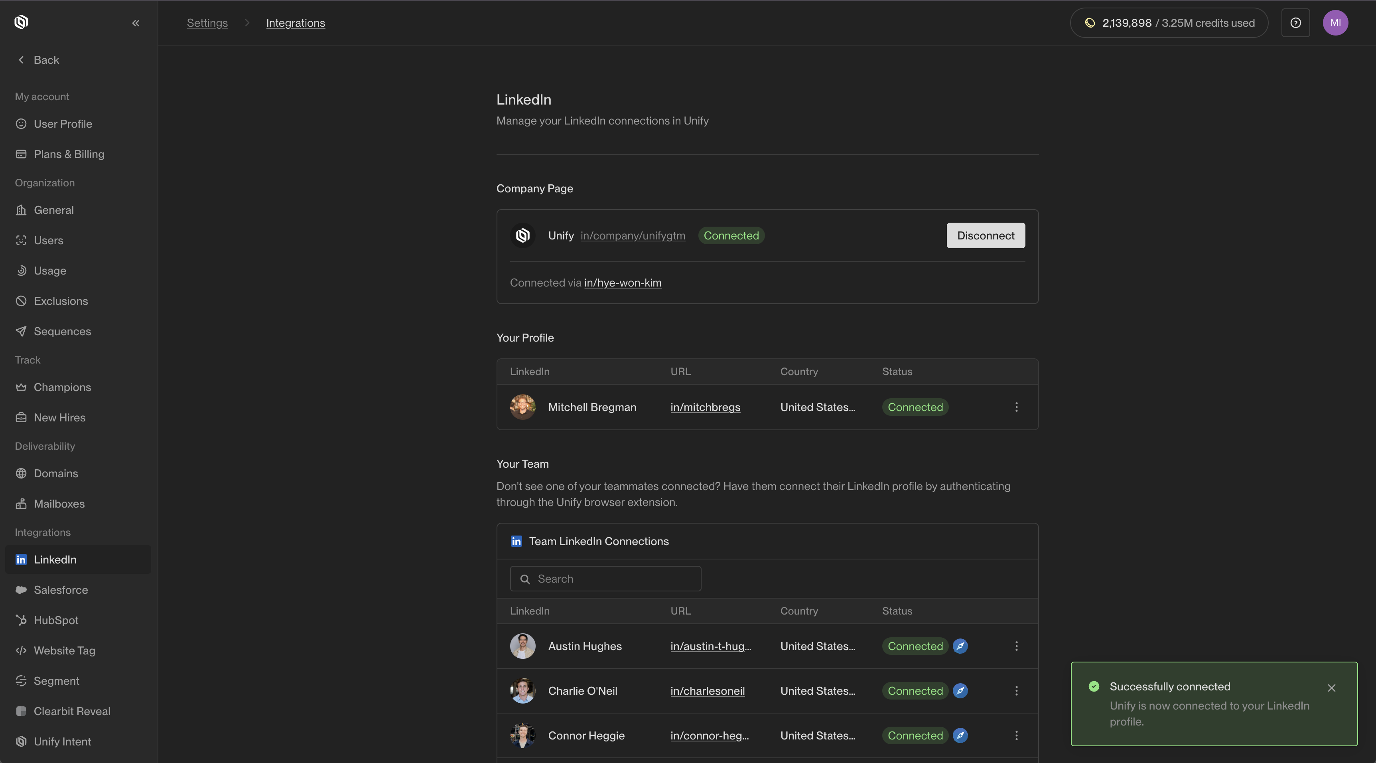Open Salesforce integration in sidebar
The width and height of the screenshot is (1376, 763).
tap(61, 590)
